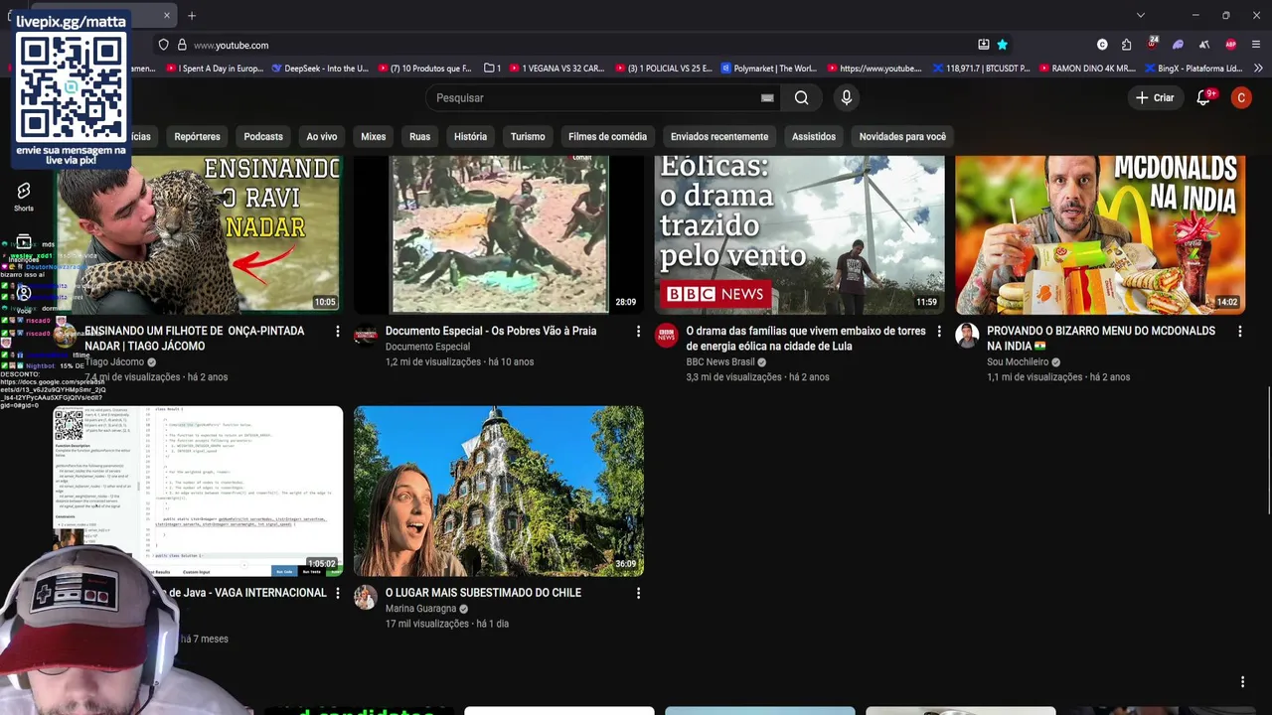Image resolution: width=1272 pixels, height=715 pixels.
Task: Open YouTube notifications bell
Action: click(1203, 97)
